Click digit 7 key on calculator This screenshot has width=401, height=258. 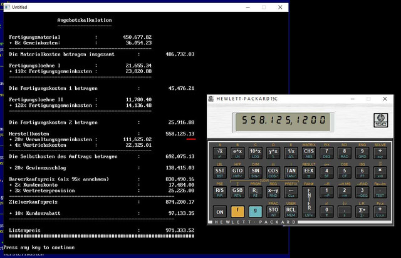tap(326, 153)
